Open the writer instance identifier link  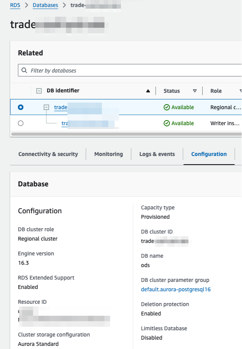[65, 123]
